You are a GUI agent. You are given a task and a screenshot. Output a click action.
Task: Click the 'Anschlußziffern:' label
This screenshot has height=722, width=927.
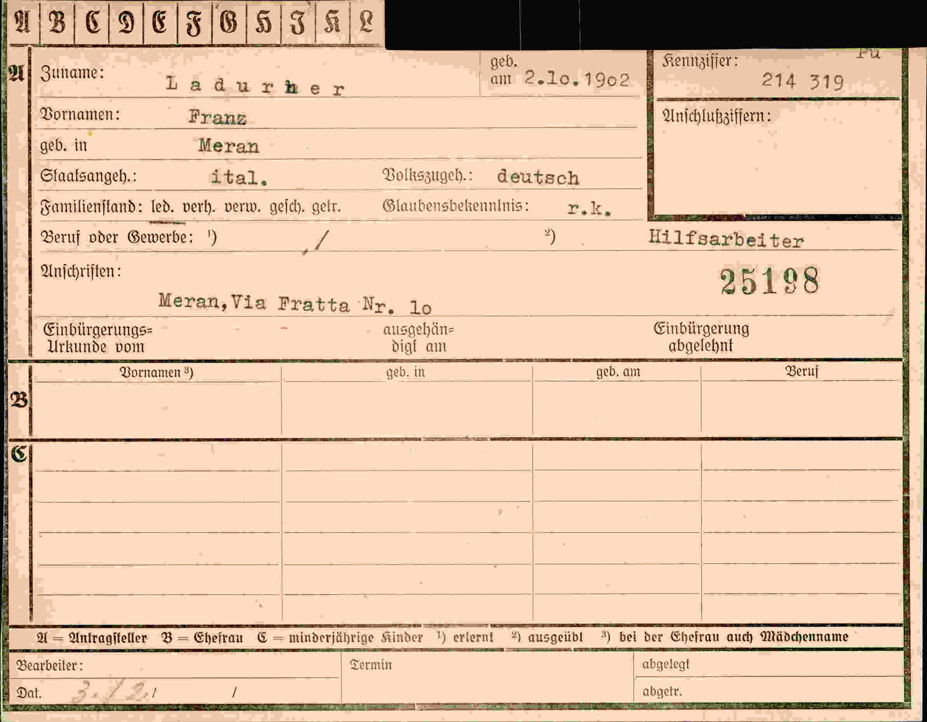(716, 116)
